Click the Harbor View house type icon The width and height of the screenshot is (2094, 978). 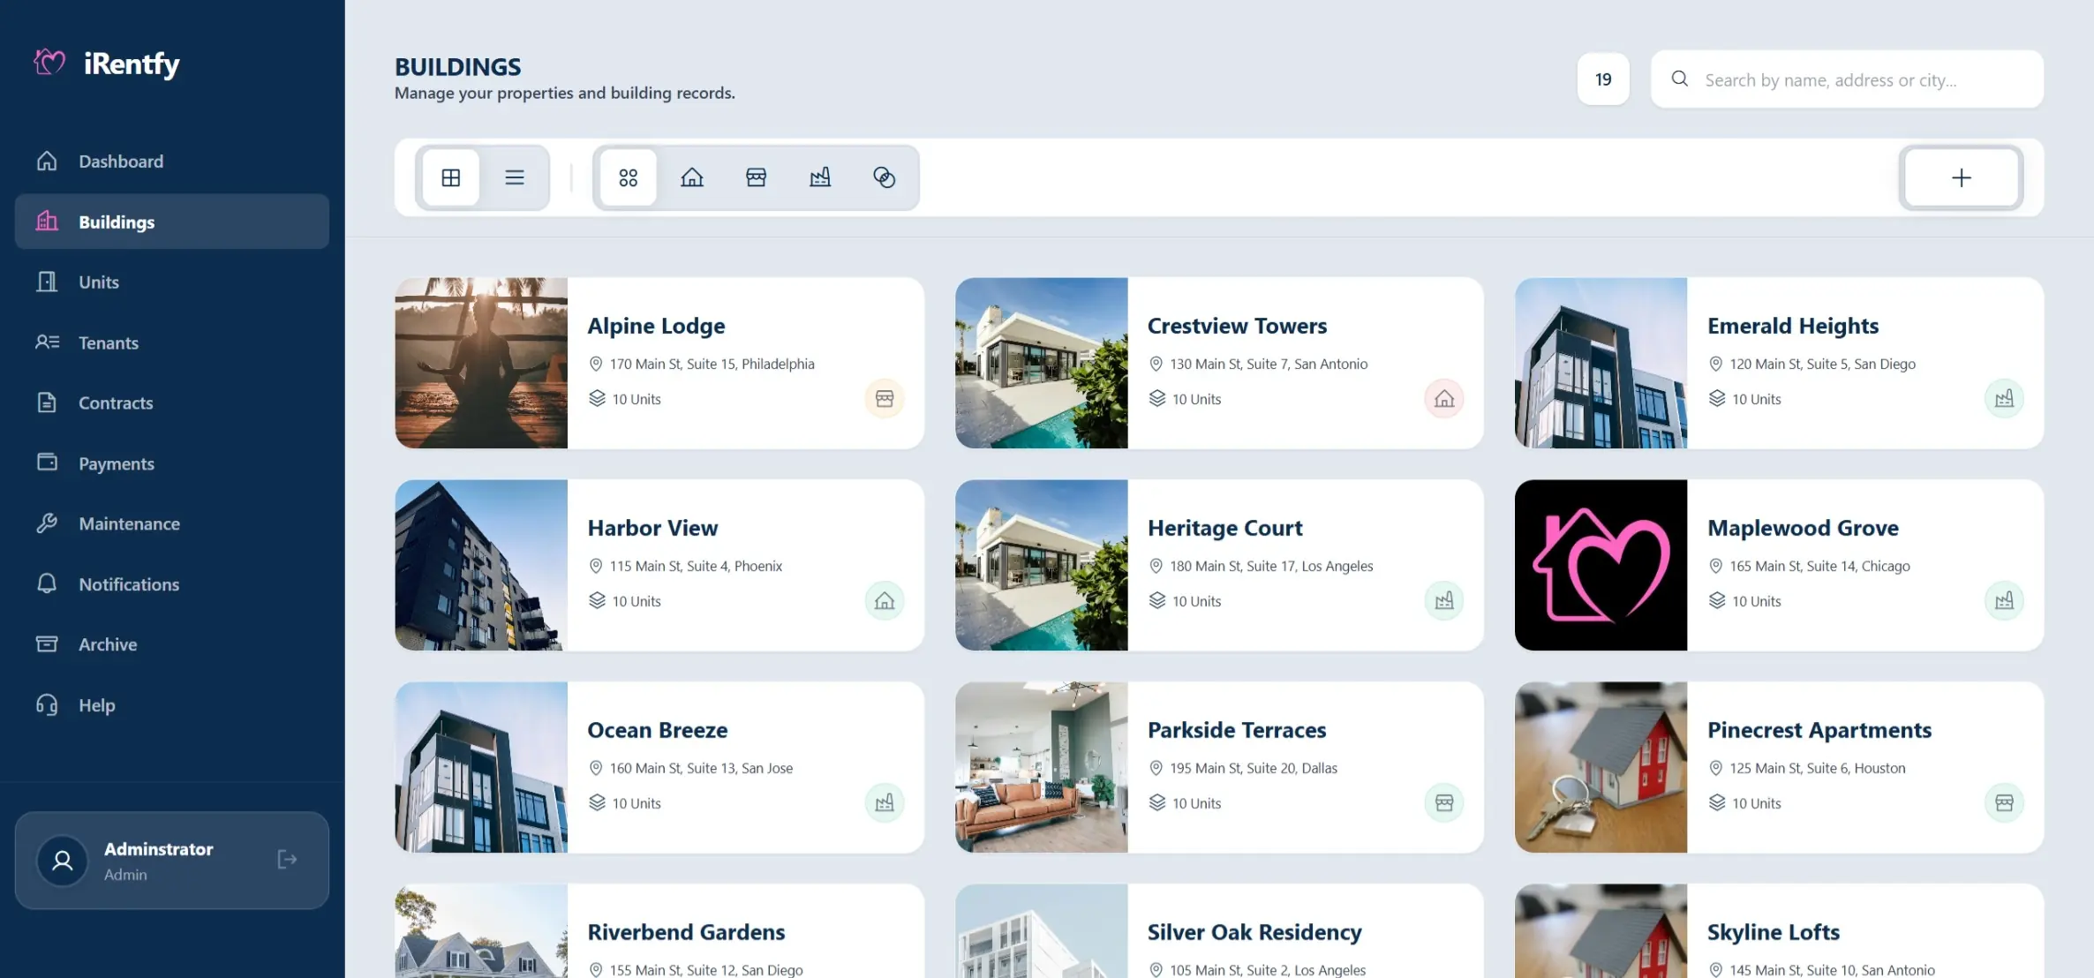885,601
